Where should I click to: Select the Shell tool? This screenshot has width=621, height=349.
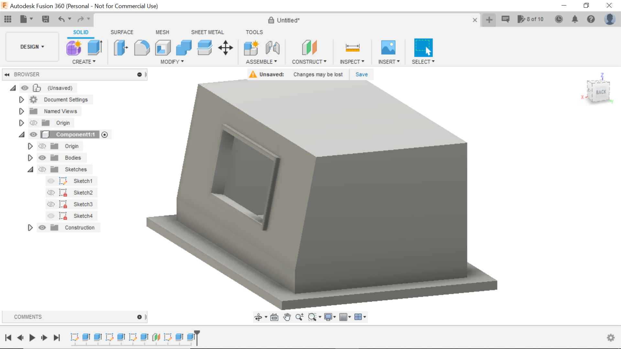tap(163, 48)
